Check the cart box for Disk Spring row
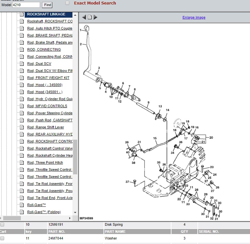The height and width of the screenshot is (244, 250). coord(2,224)
